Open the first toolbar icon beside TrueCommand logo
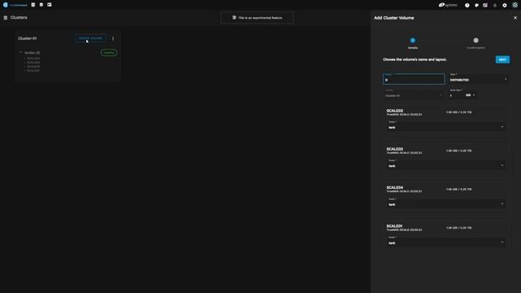The image size is (521, 293). [33, 5]
